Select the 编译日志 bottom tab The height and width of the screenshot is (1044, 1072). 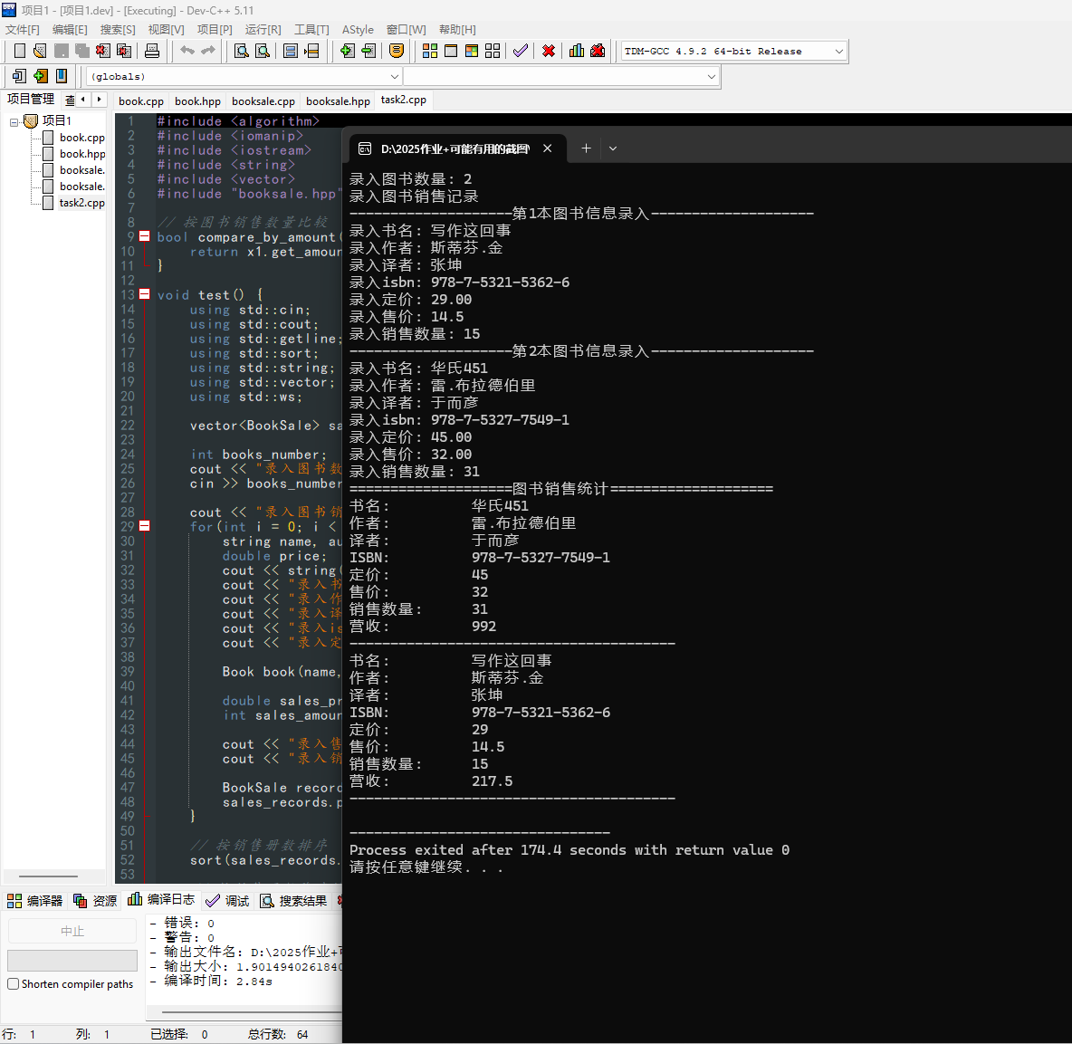pos(162,900)
